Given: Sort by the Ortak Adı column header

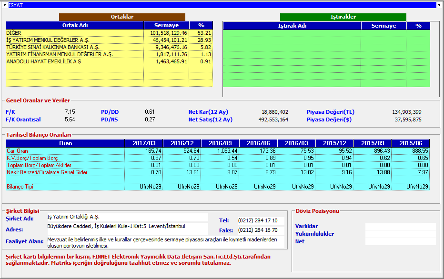Looking at the screenshot, I should tap(75, 25).
